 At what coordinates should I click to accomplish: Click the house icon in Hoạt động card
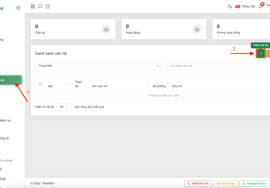click(x=197, y=29)
